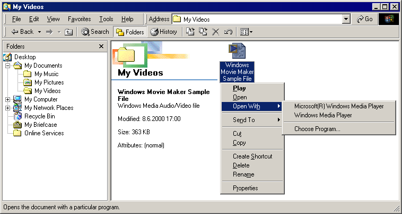This screenshot has width=402, height=214.
Task: Choose Rename from the context menu
Action: [252, 175]
